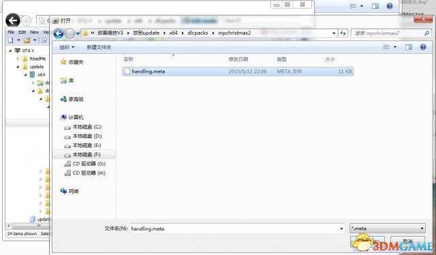The height and width of the screenshot is (255, 436).
Task: Click view icon in background window toolbar
Action: point(353,6)
